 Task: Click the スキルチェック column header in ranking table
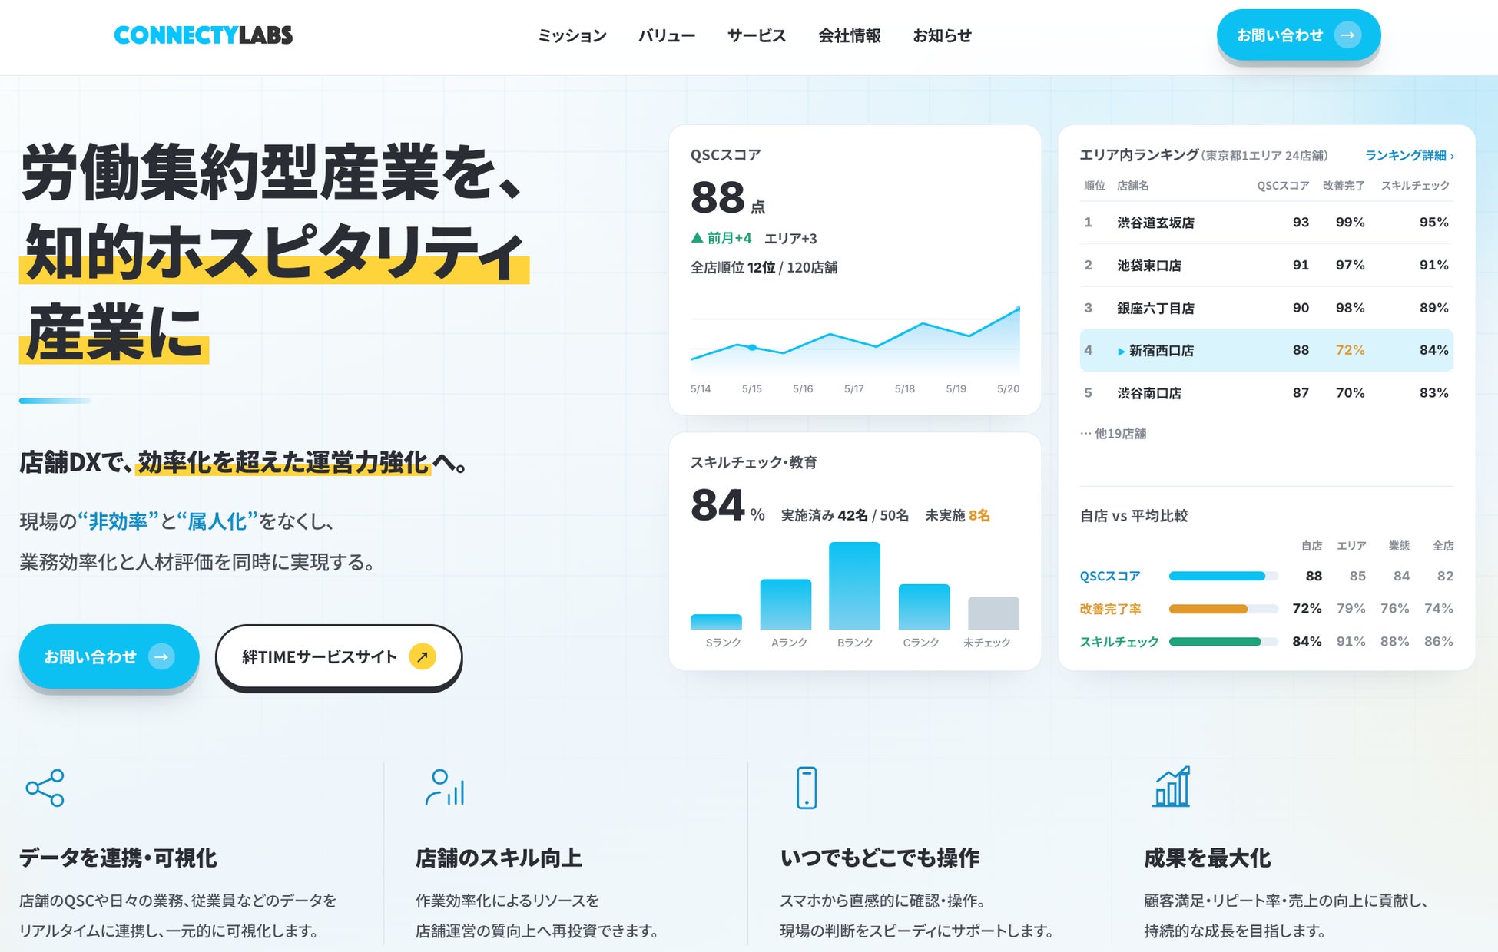[x=1415, y=186]
